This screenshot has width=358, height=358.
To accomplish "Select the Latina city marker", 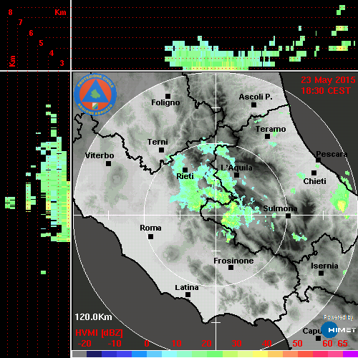I will 188,295.
